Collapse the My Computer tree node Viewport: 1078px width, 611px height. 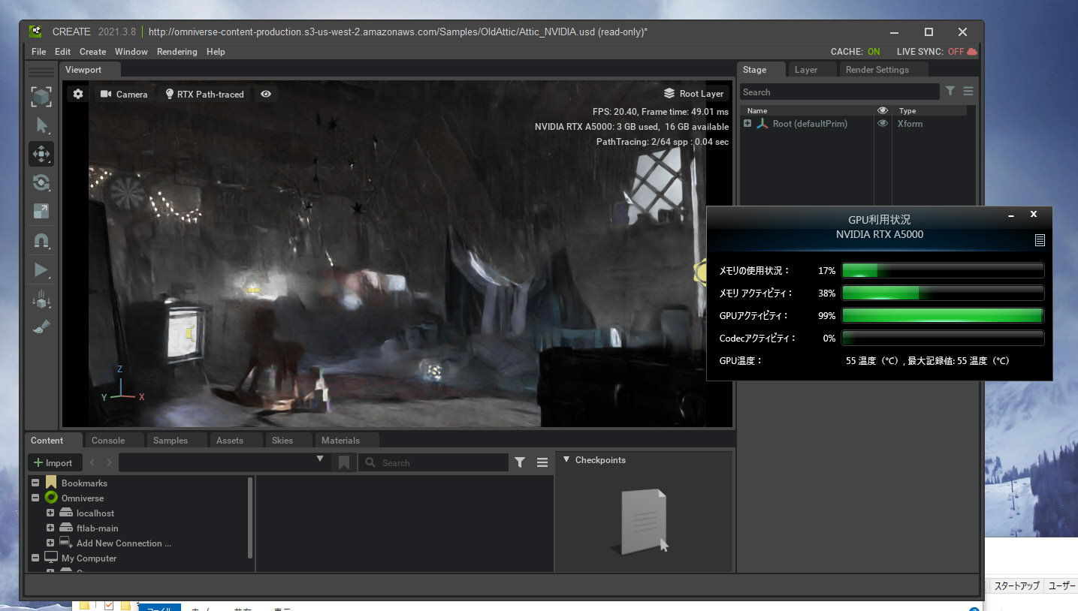click(x=35, y=558)
